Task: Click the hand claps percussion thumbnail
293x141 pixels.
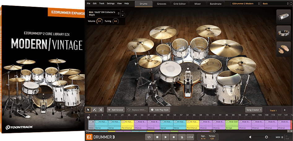Action: [283, 49]
